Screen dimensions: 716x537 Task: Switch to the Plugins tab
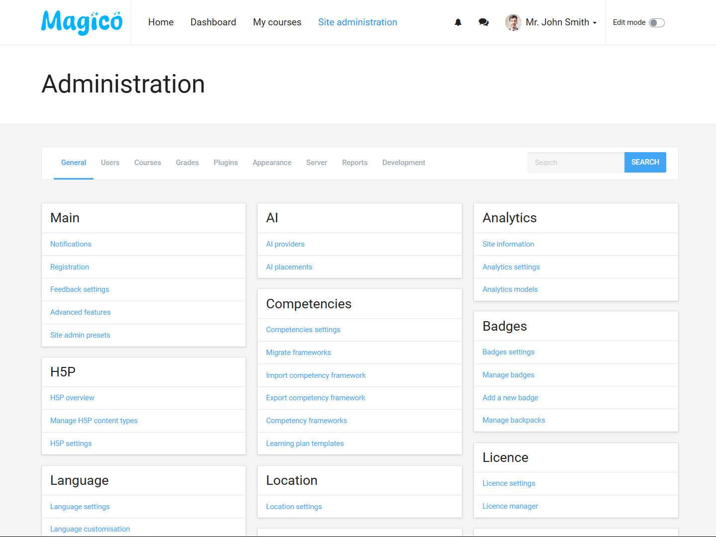225,163
